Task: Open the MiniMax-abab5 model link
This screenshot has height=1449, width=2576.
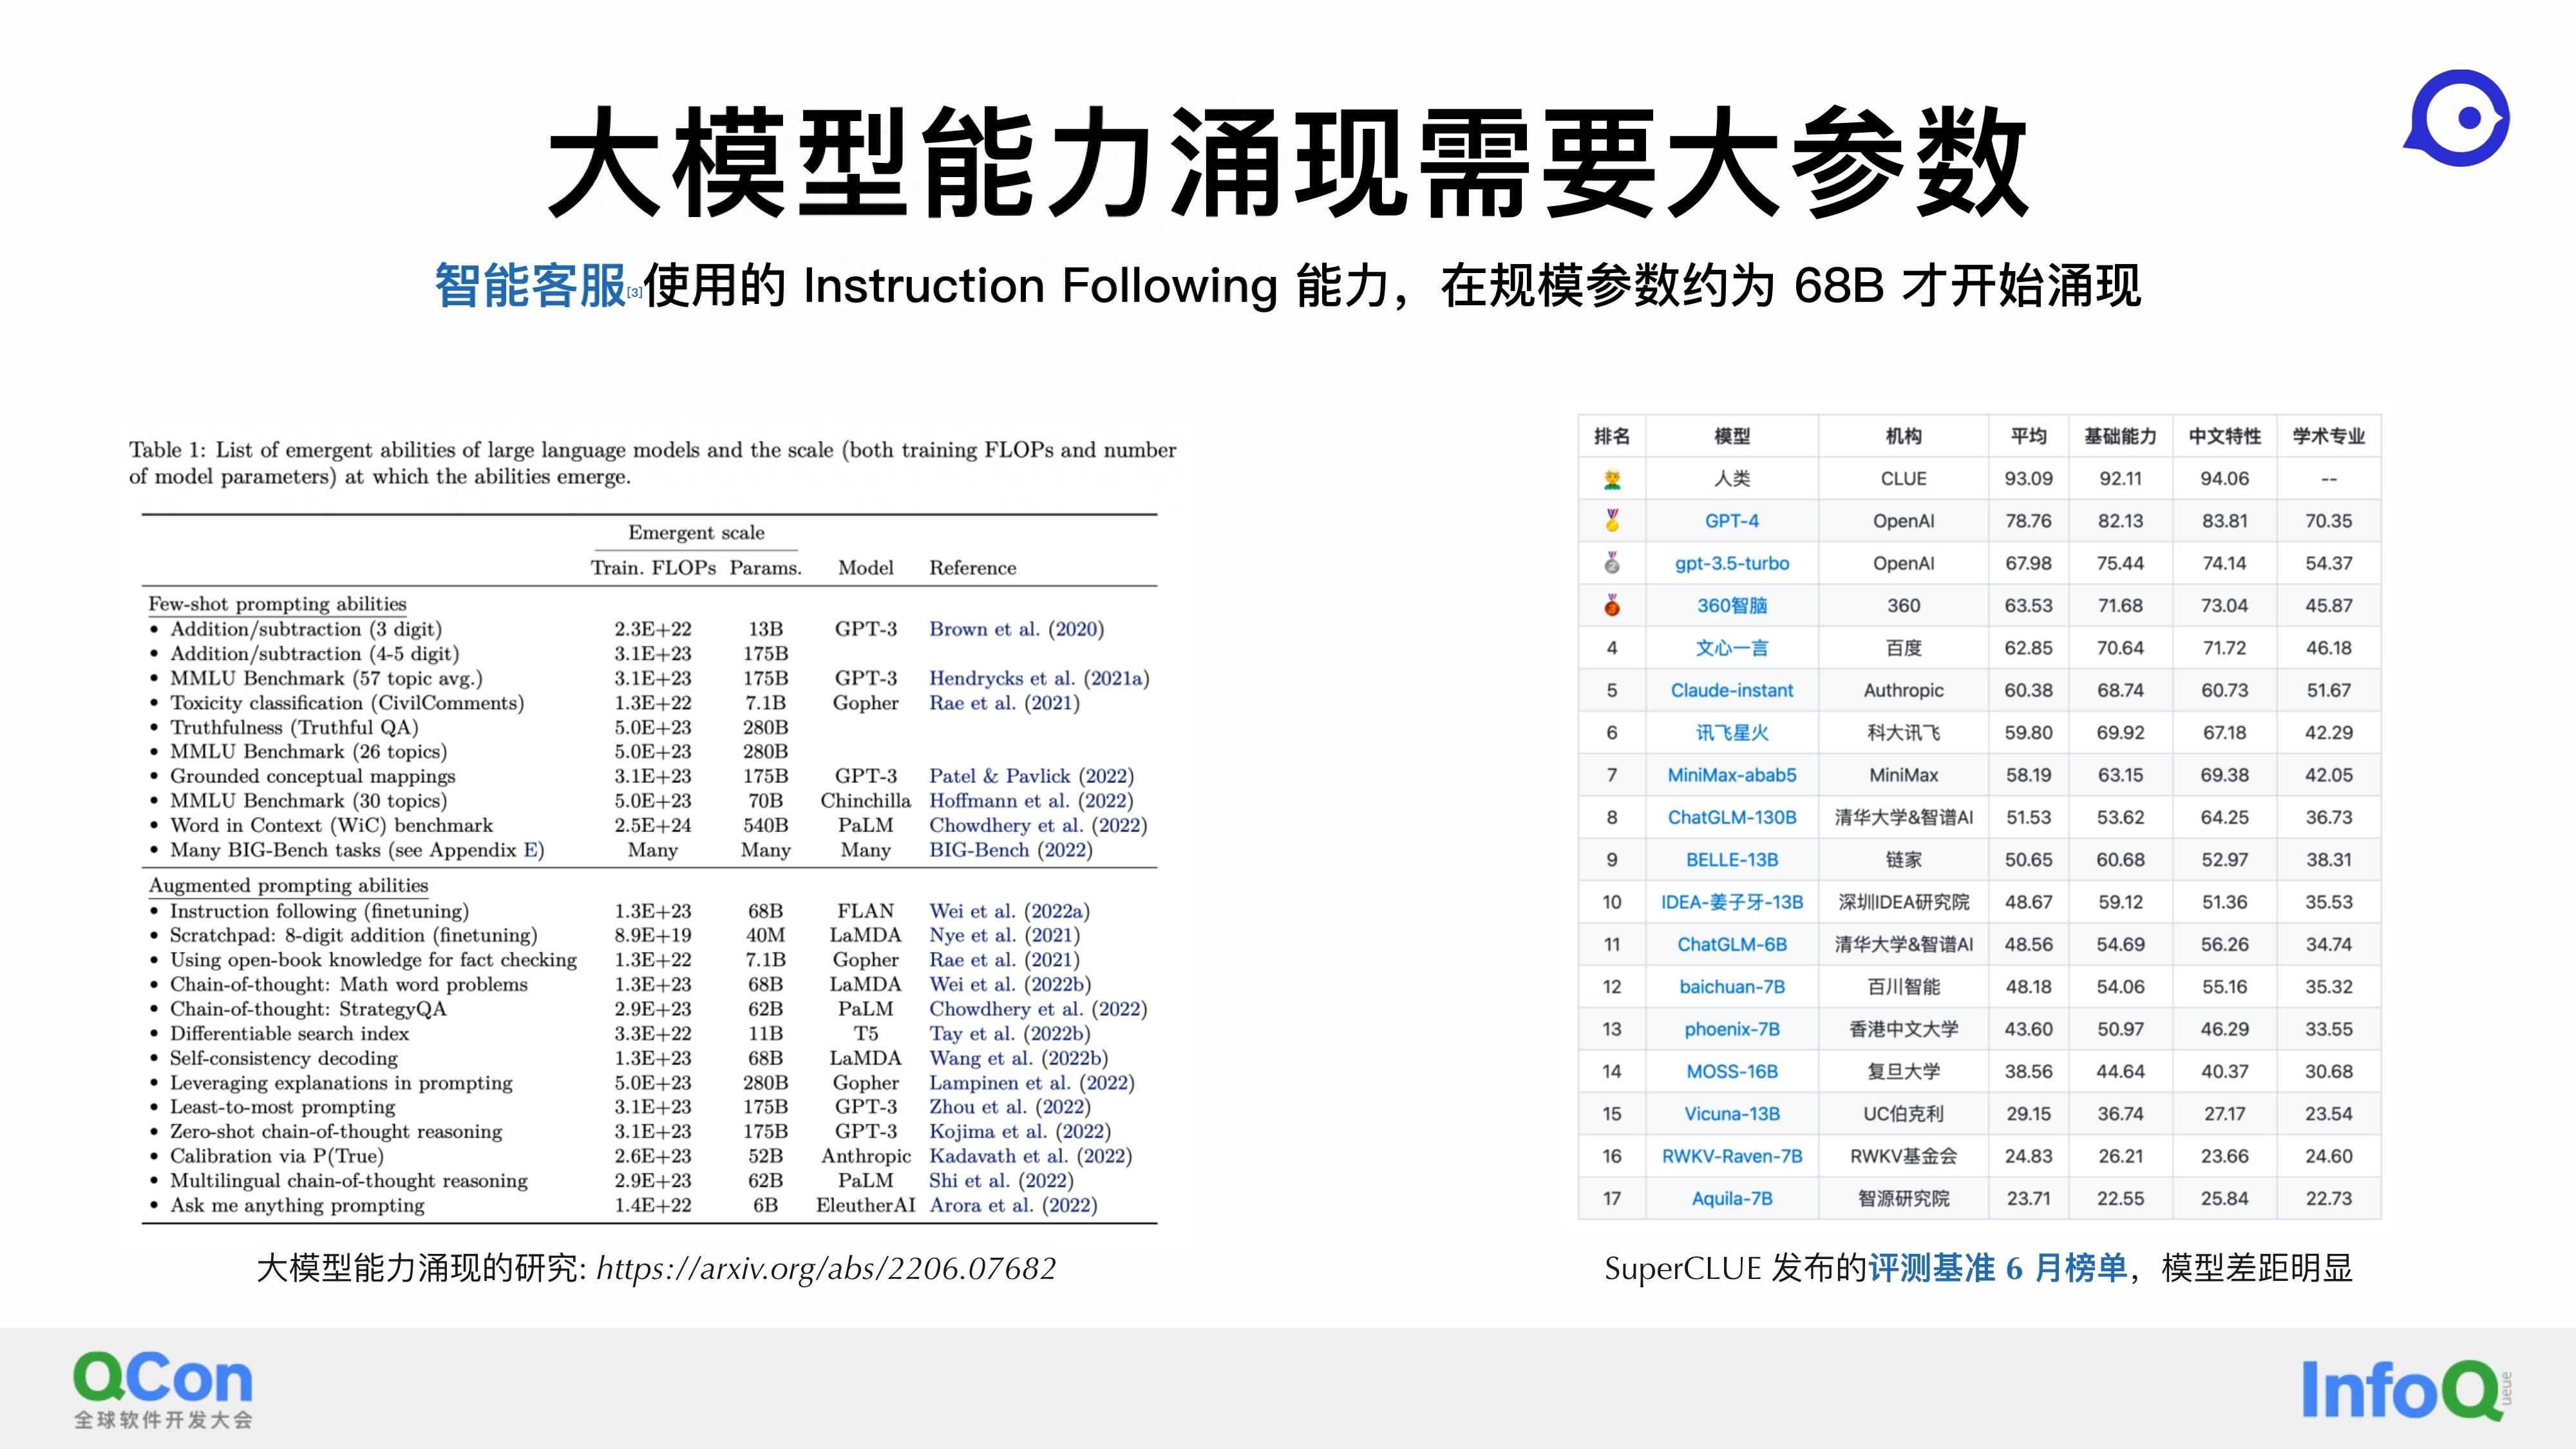Action: [x=1732, y=775]
